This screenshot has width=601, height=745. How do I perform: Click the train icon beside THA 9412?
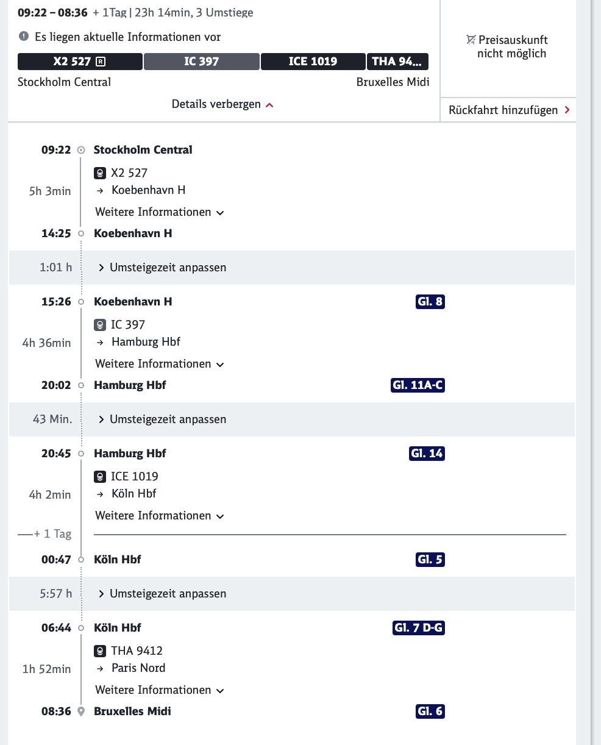(x=100, y=651)
